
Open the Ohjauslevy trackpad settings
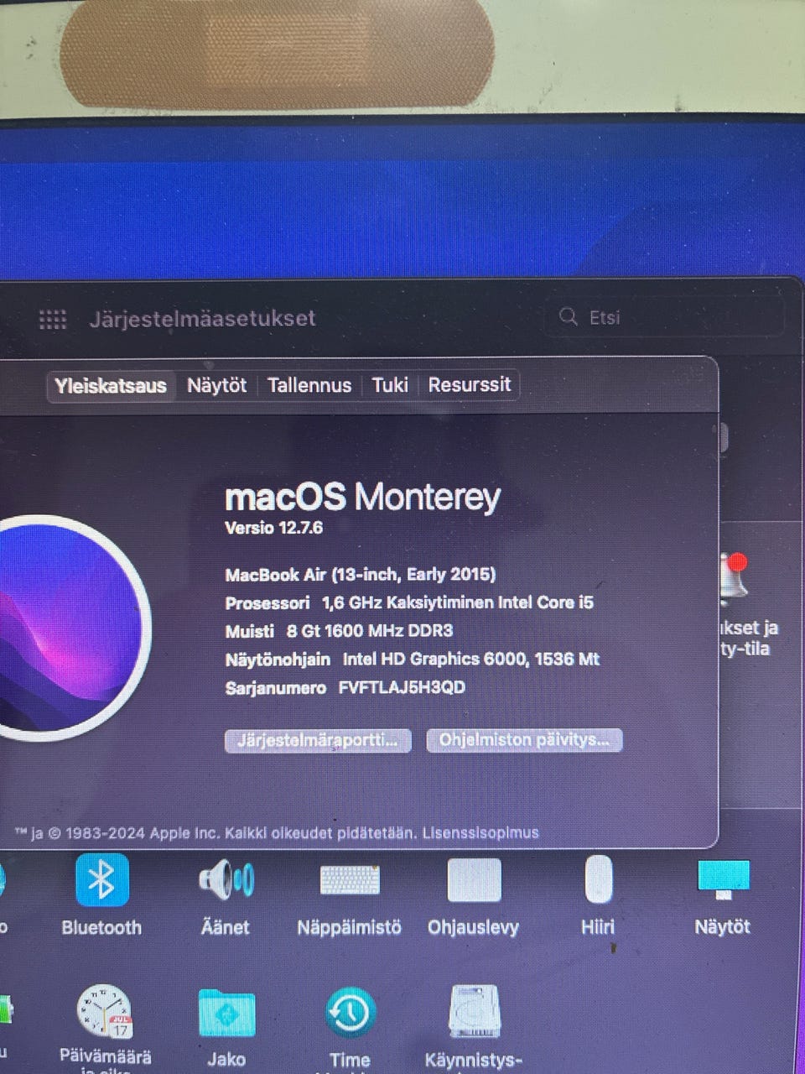(x=474, y=880)
